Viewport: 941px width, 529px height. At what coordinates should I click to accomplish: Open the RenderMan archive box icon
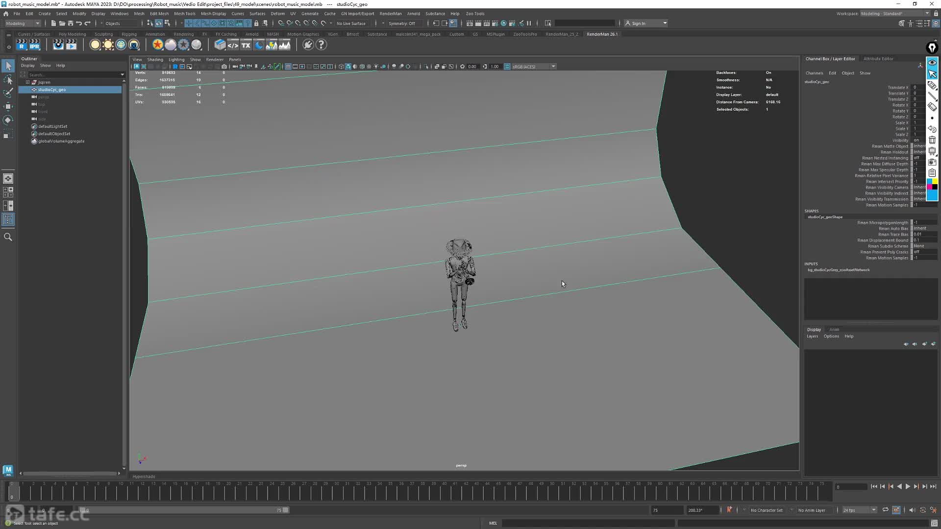point(220,45)
